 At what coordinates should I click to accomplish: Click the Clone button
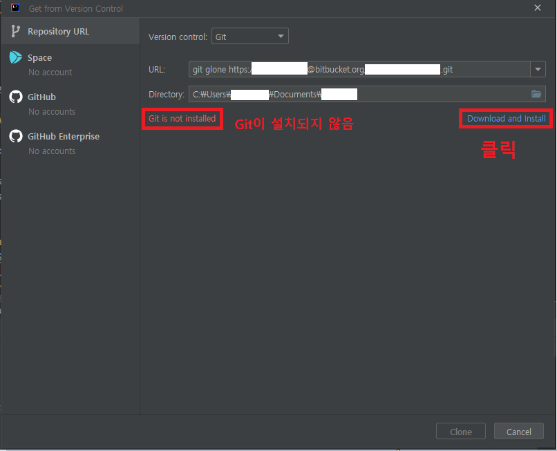(x=461, y=432)
